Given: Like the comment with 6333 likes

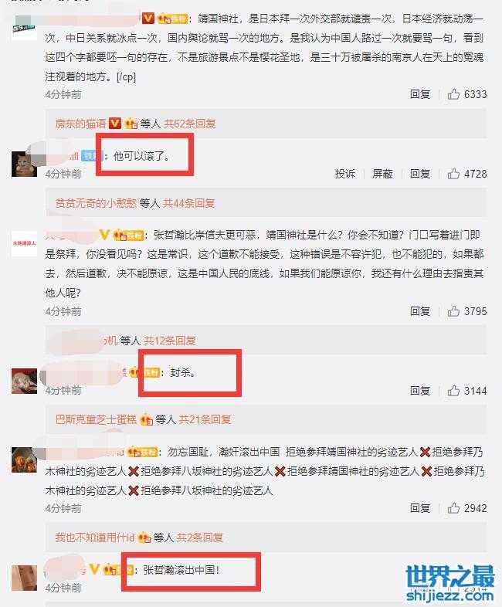Looking at the screenshot, I should tap(453, 94).
